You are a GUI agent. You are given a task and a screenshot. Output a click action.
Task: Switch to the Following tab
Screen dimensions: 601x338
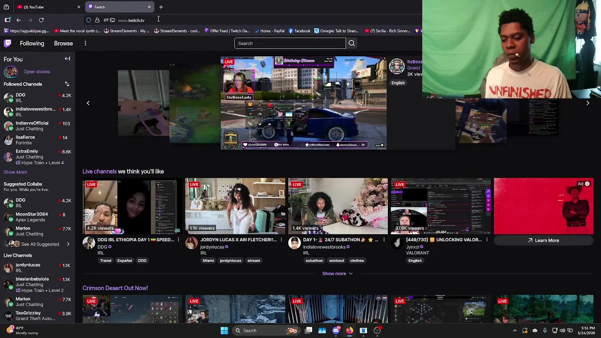(x=32, y=43)
